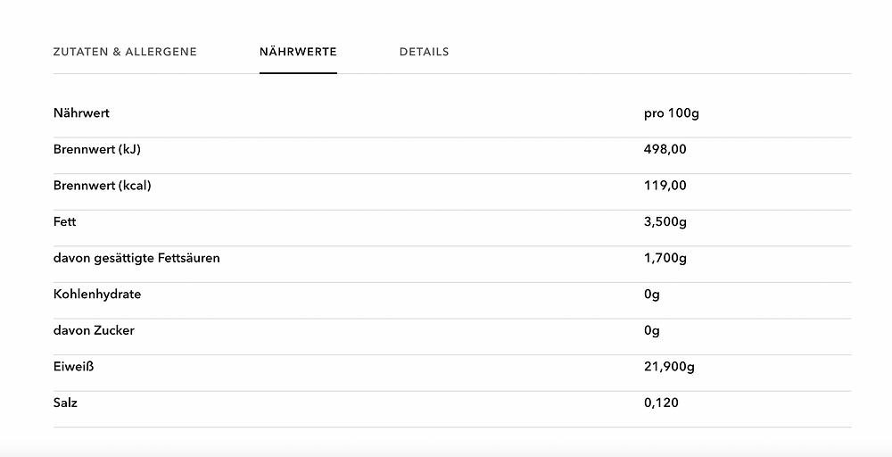Select the Brennwert (kcal) row label
The height and width of the screenshot is (457, 892).
click(103, 186)
